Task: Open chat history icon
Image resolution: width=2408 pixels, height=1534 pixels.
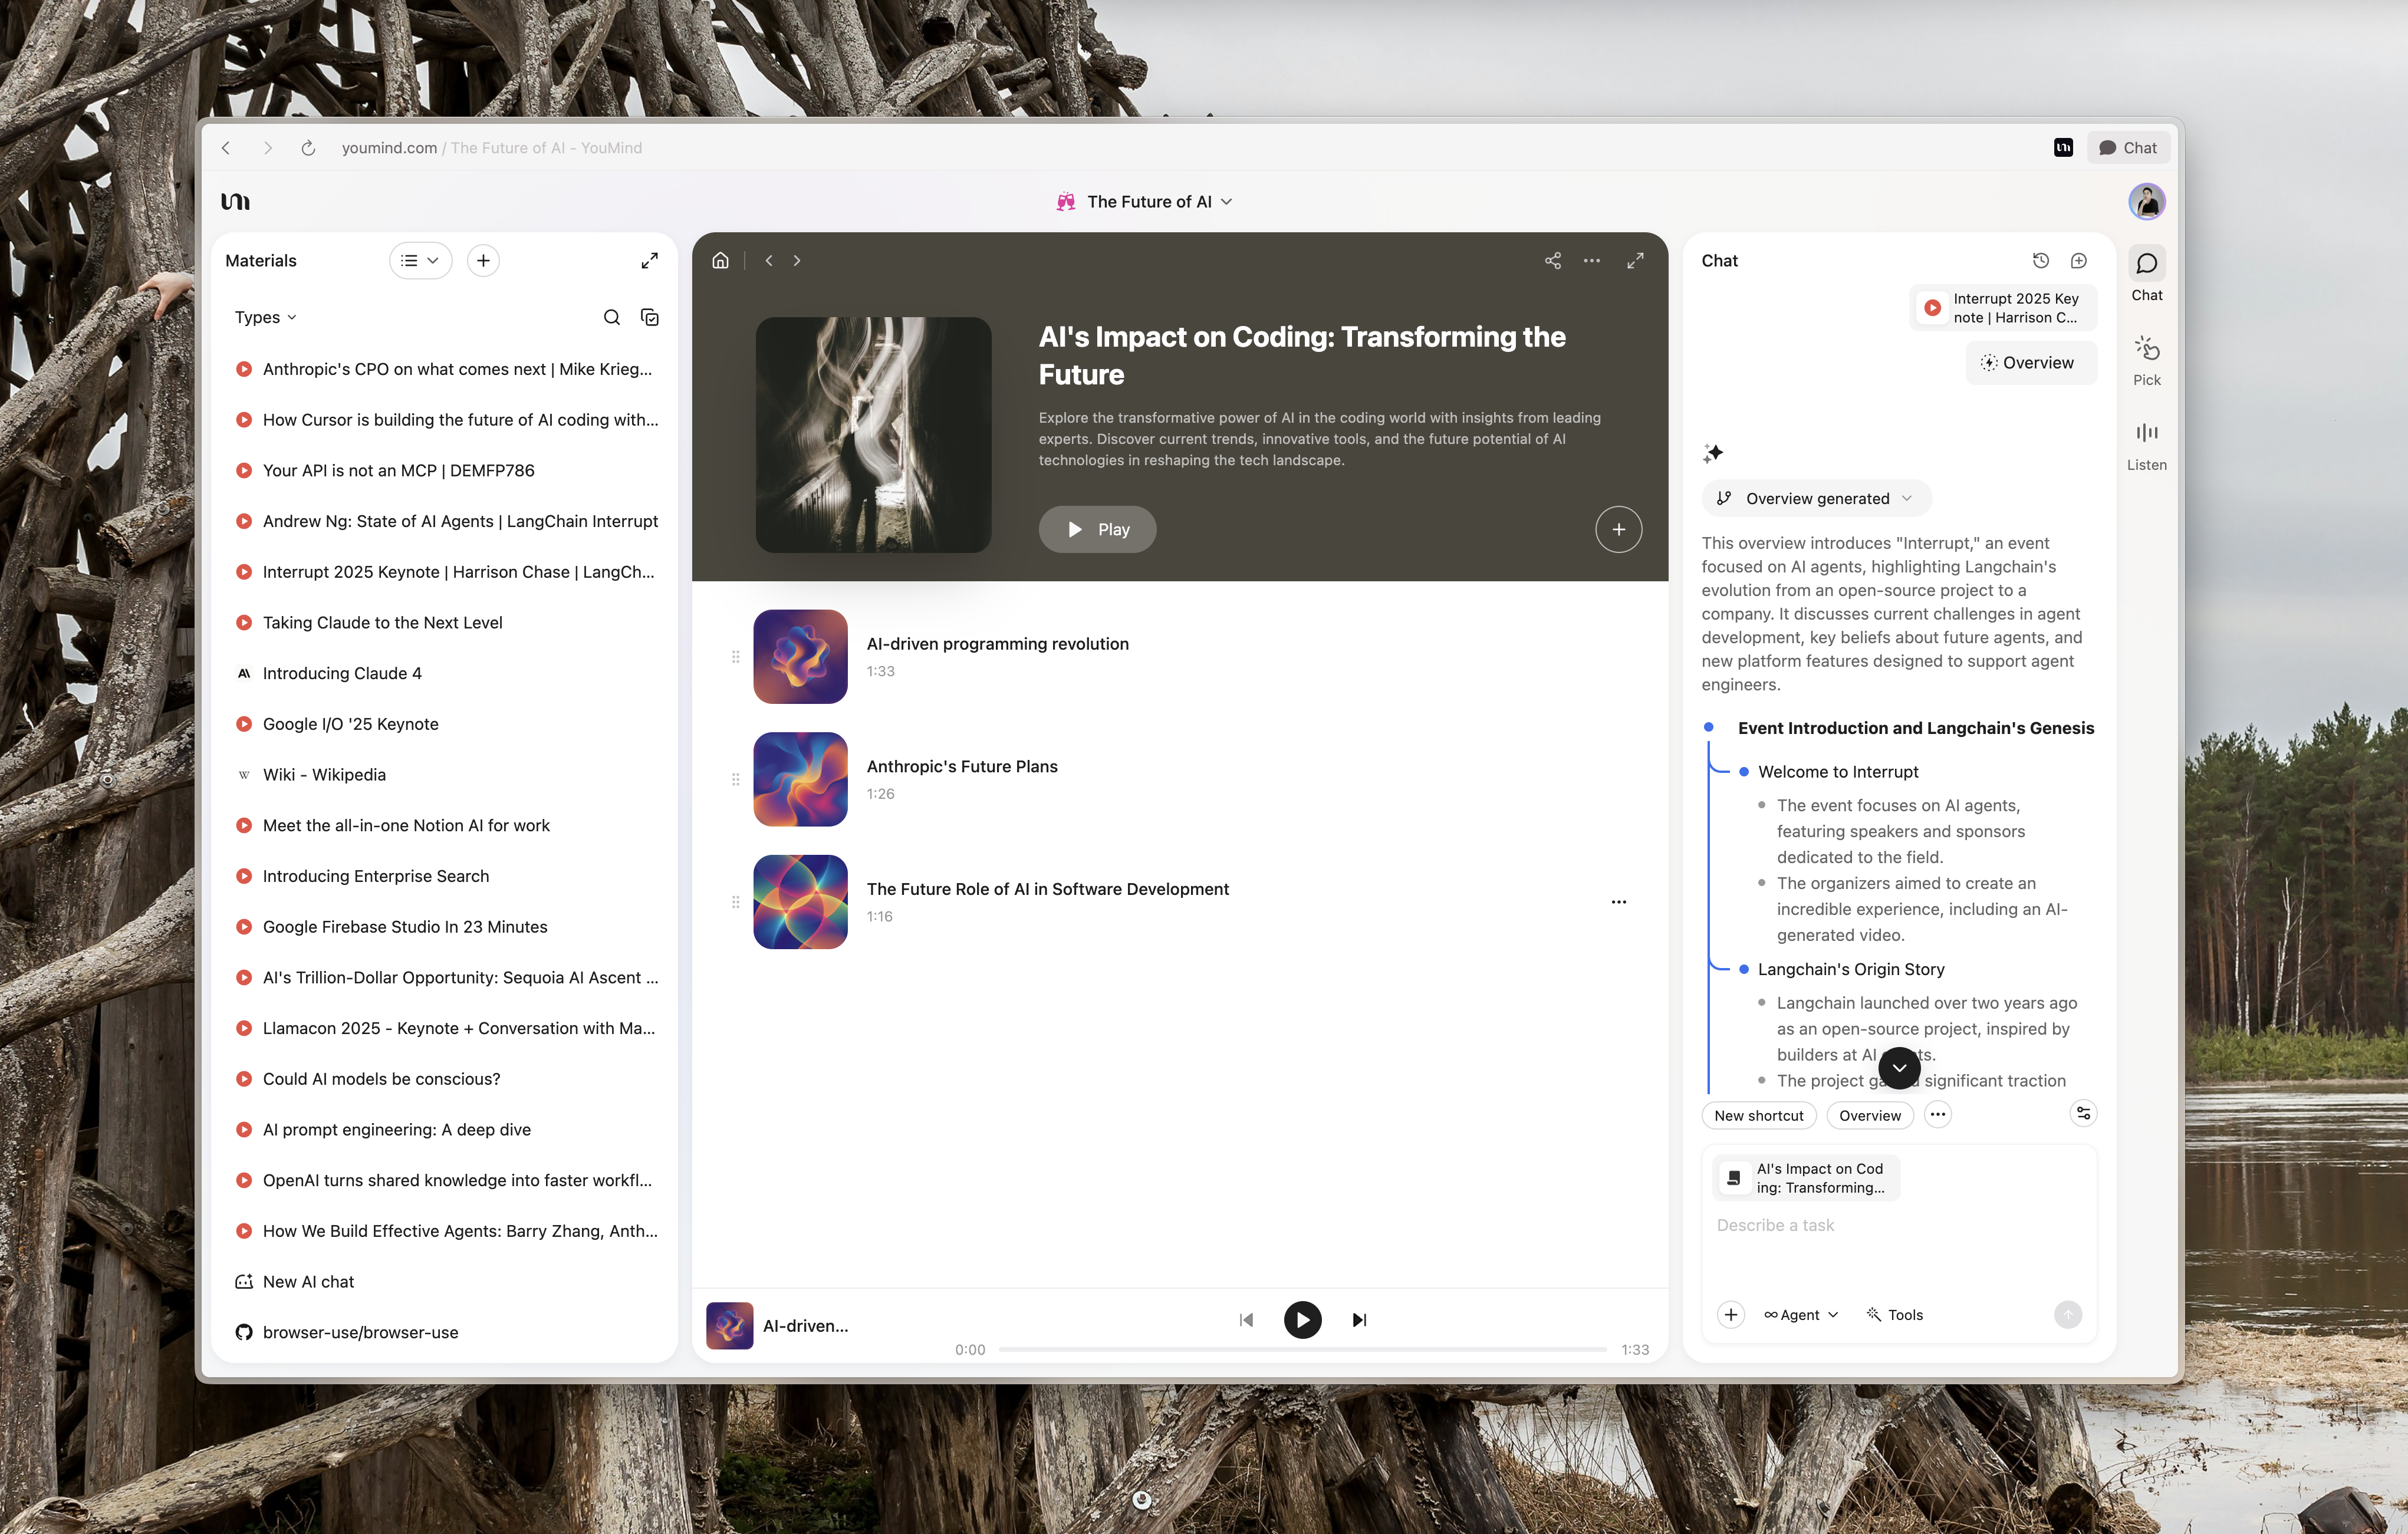Action: pos(2040,261)
